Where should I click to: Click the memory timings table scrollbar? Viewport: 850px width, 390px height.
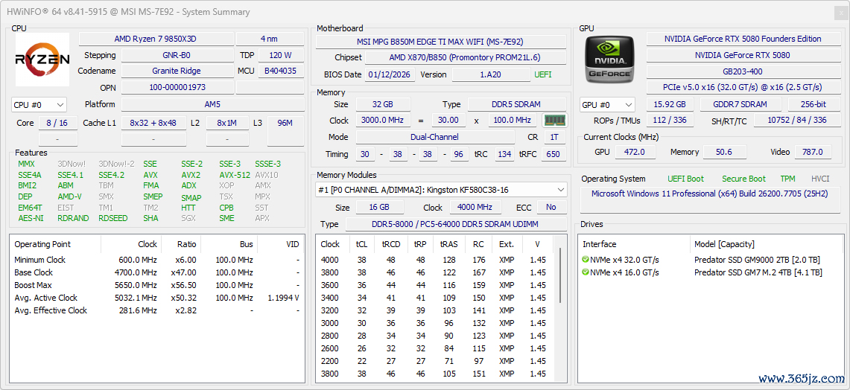tap(560, 276)
